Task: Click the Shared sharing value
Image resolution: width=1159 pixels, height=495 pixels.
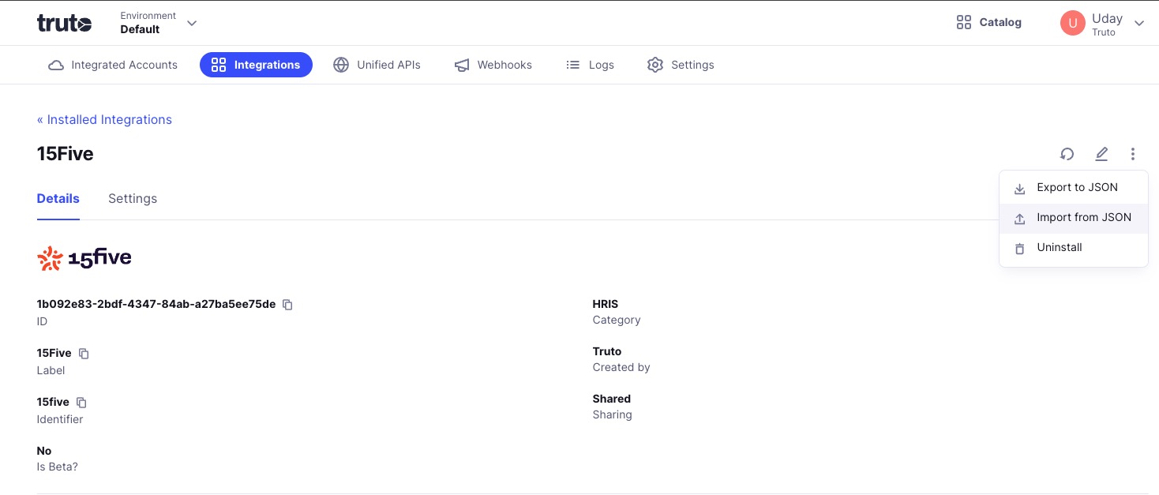Action: coord(612,399)
